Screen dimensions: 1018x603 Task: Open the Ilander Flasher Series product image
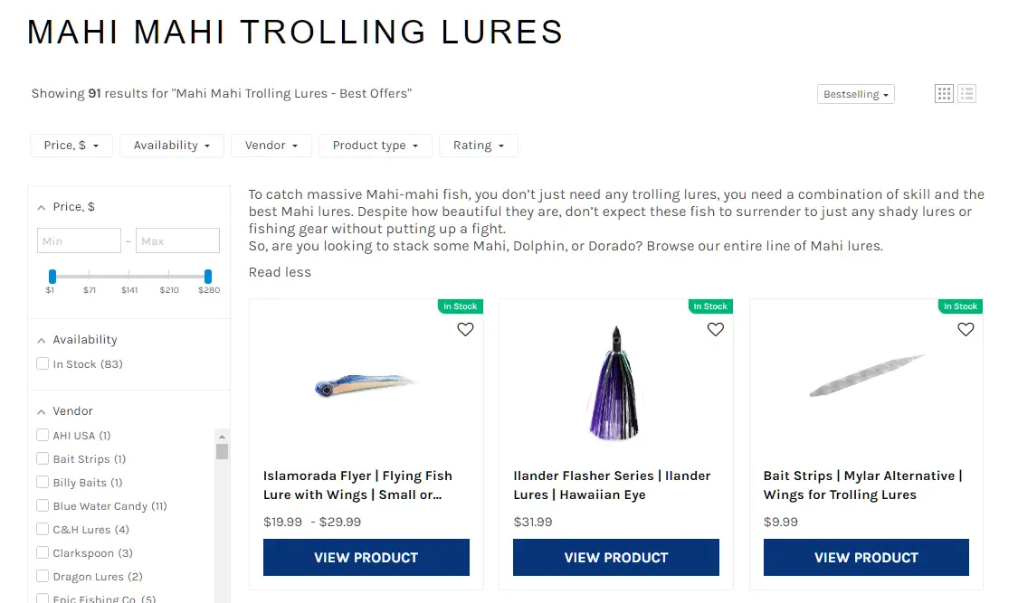pyautogui.click(x=615, y=384)
